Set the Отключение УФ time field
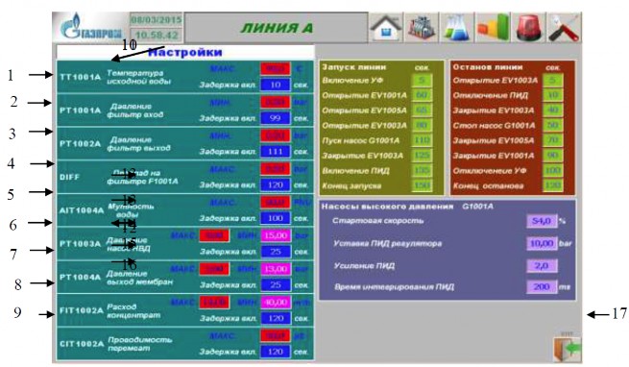Viewport: 629px width, 367px height. [x=553, y=170]
